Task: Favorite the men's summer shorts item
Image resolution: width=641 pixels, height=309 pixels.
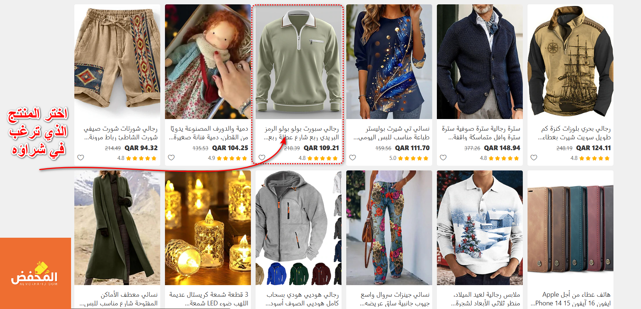Action: (80, 157)
